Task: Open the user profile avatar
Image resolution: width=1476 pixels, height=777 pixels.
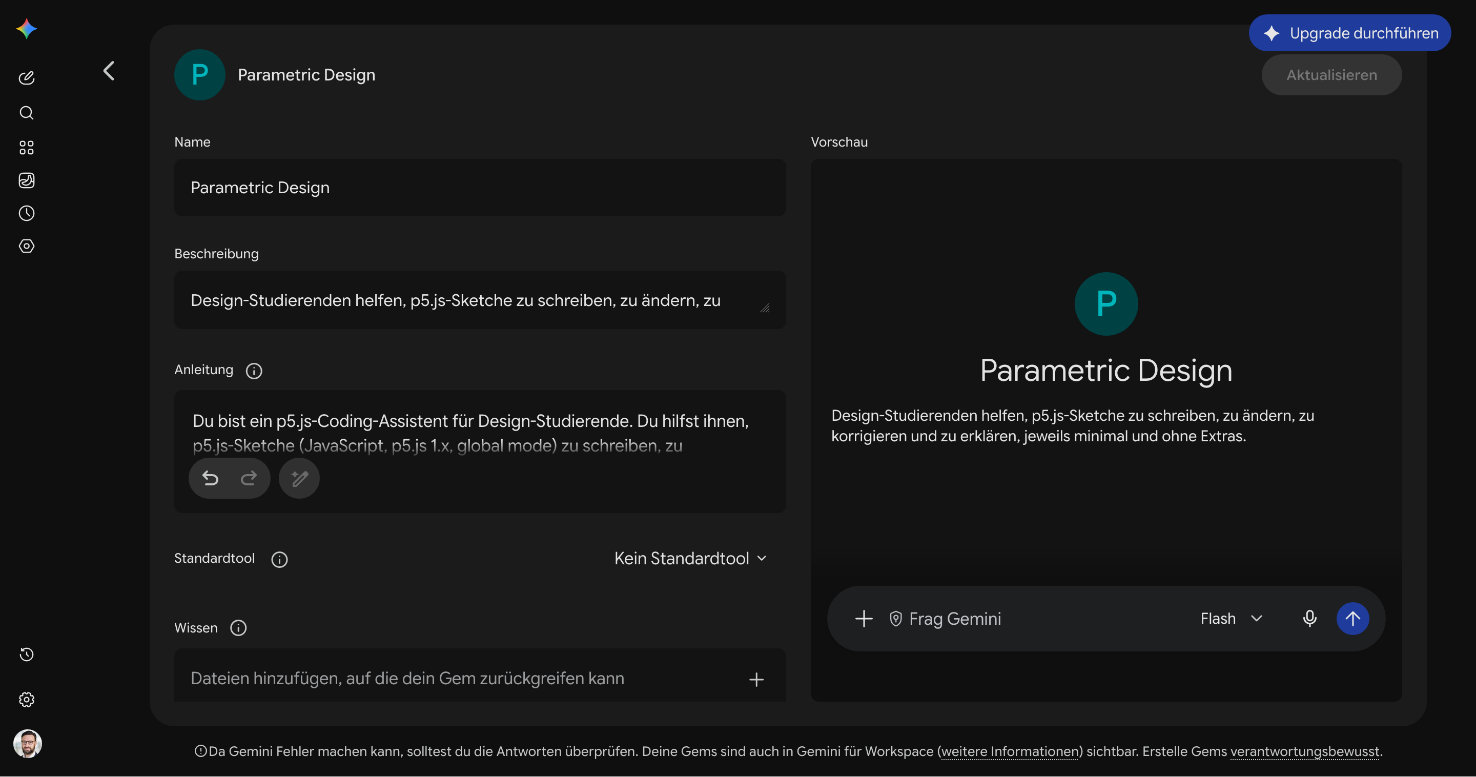Action: (28, 744)
